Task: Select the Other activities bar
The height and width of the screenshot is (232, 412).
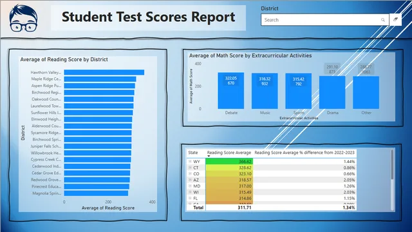Action: click(x=366, y=93)
